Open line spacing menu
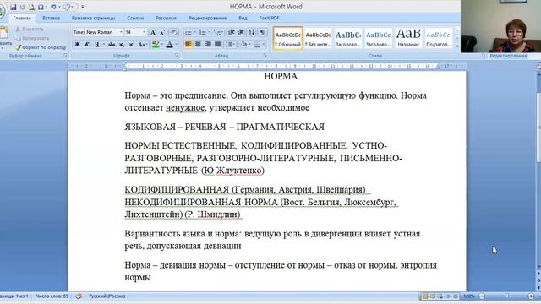The height and width of the screenshot is (304, 541). click(230, 44)
